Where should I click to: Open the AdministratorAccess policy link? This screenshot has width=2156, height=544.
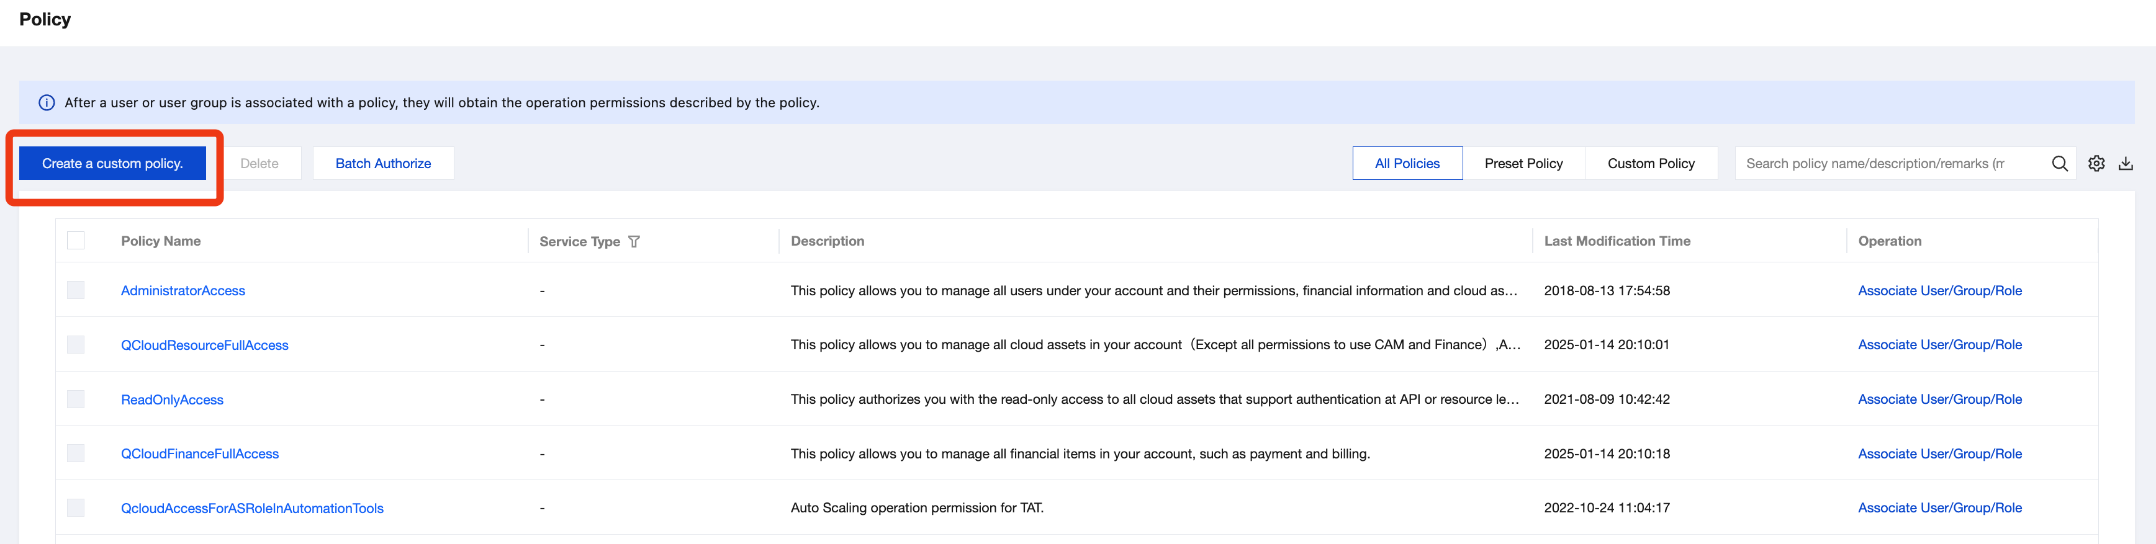[183, 290]
